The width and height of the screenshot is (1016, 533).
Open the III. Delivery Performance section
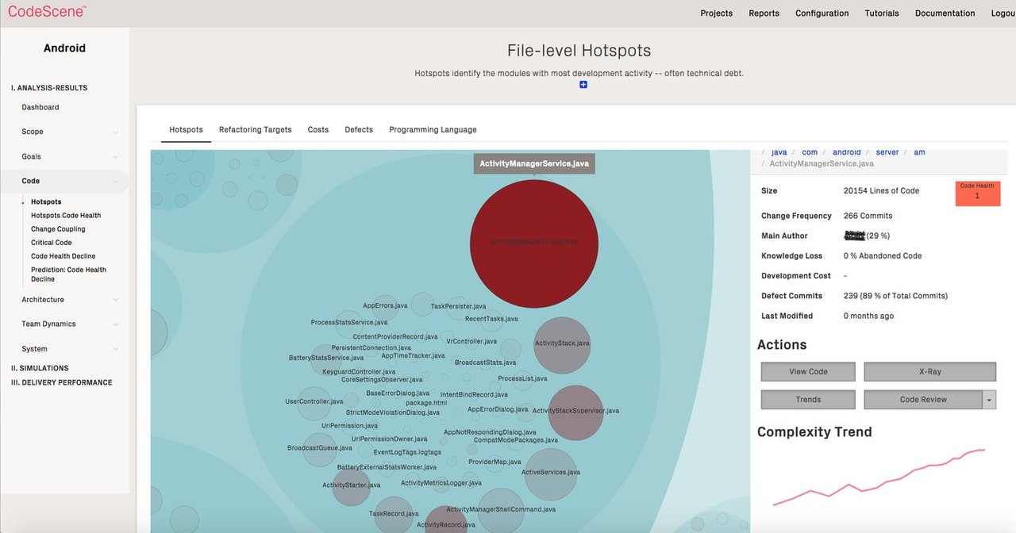61,382
